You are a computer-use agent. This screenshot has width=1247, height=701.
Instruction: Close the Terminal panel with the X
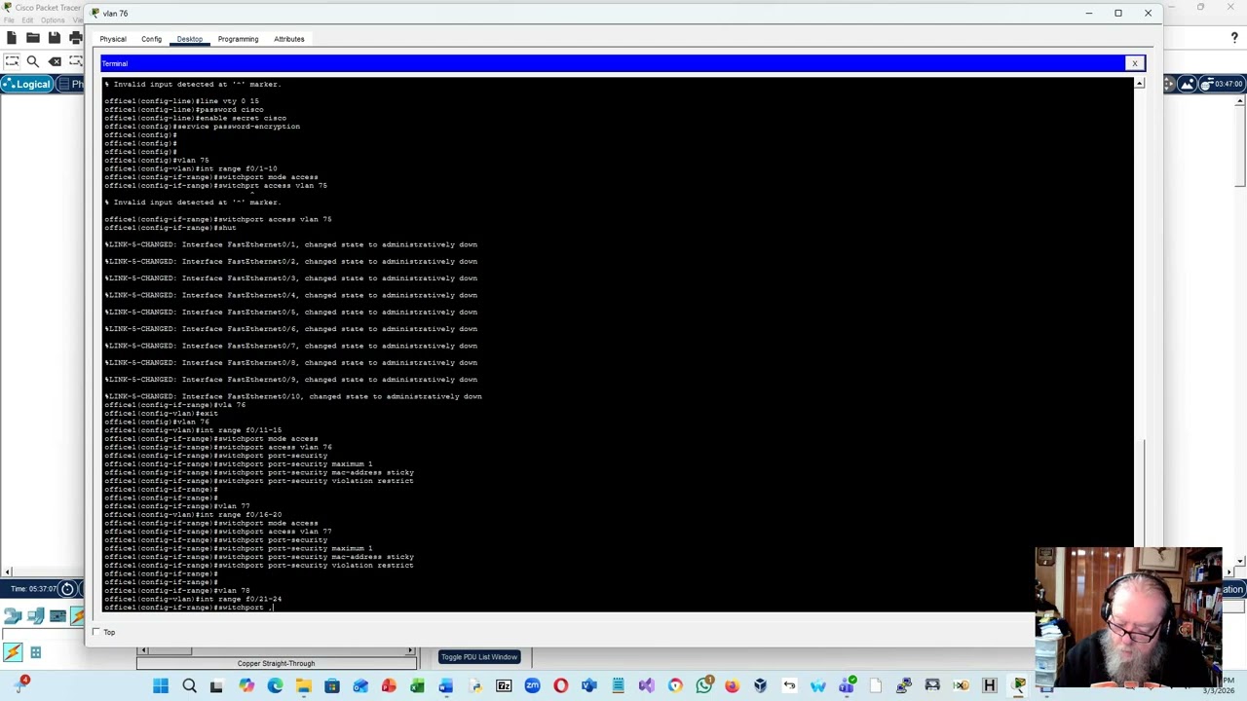pos(1134,63)
